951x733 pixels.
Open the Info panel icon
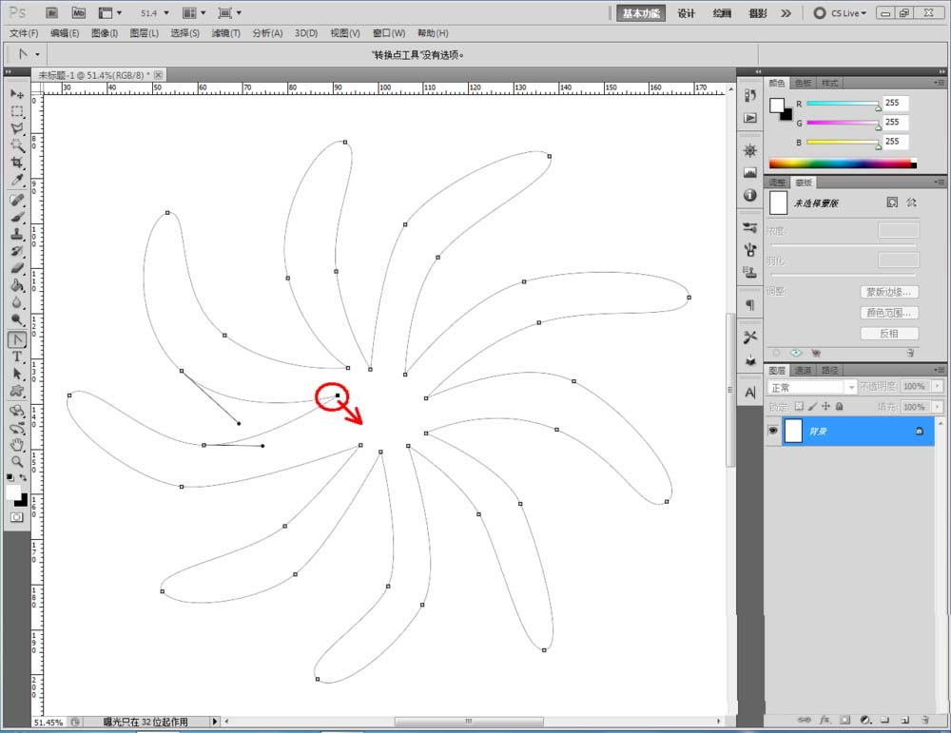pyautogui.click(x=750, y=195)
